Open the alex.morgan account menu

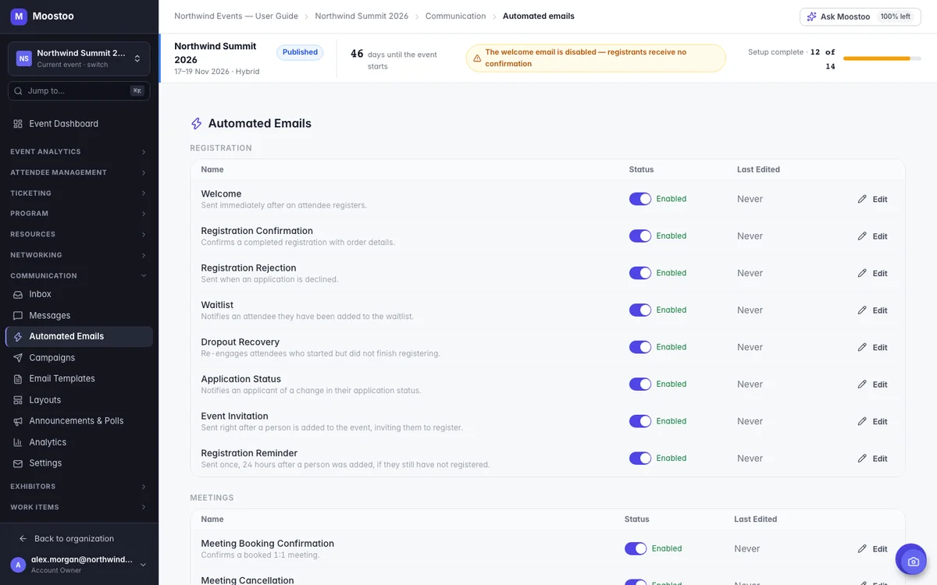[x=79, y=565]
